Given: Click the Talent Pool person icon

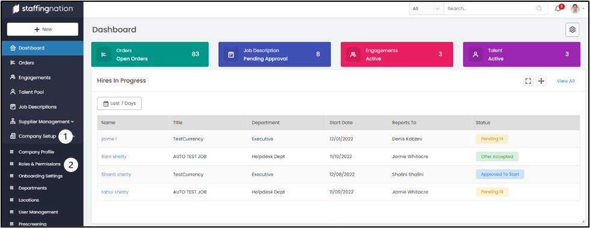Looking at the screenshot, I should [x=13, y=92].
